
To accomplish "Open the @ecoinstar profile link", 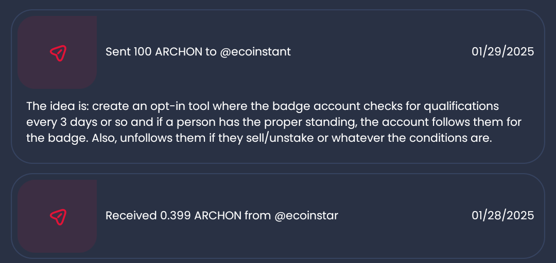I will pos(306,216).
